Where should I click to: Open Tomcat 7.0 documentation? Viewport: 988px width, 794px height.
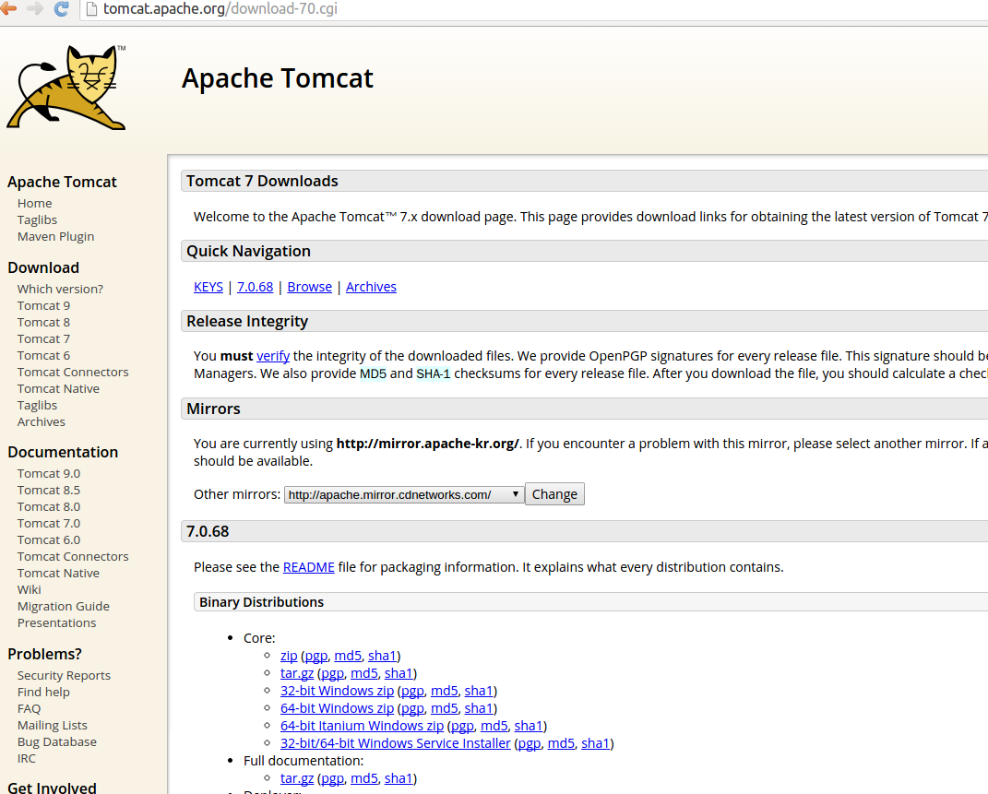(x=49, y=523)
